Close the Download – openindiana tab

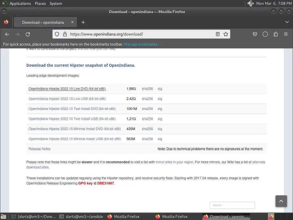[x=72, y=22]
